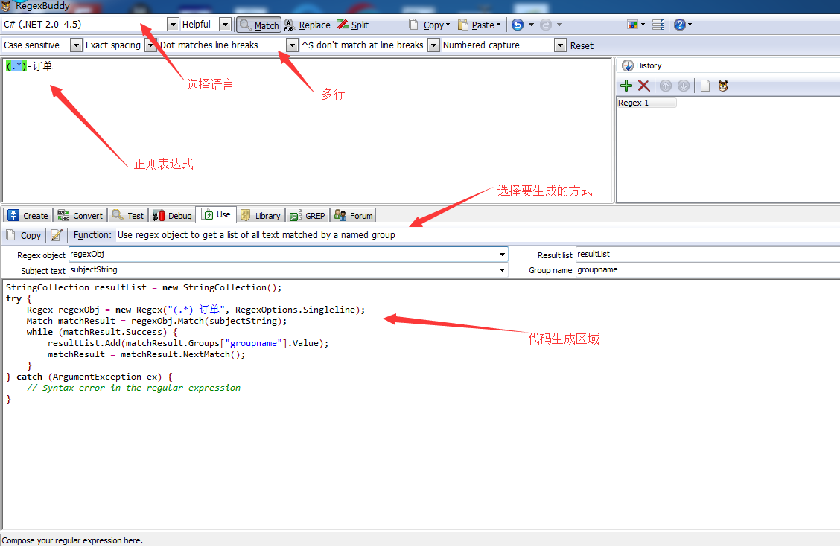Click the blank page icon in History
The width and height of the screenshot is (840, 547).
tap(705, 86)
